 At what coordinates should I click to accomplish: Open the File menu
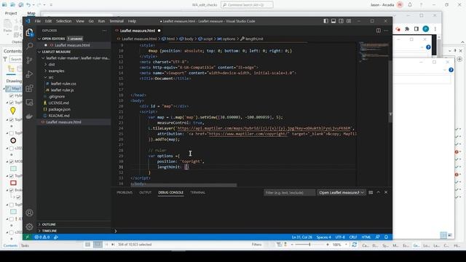click(x=38, y=21)
